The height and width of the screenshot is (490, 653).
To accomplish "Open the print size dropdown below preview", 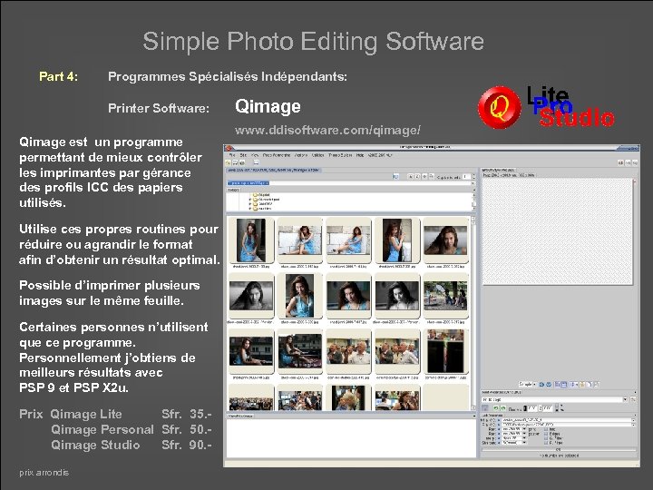I will point(527,384).
